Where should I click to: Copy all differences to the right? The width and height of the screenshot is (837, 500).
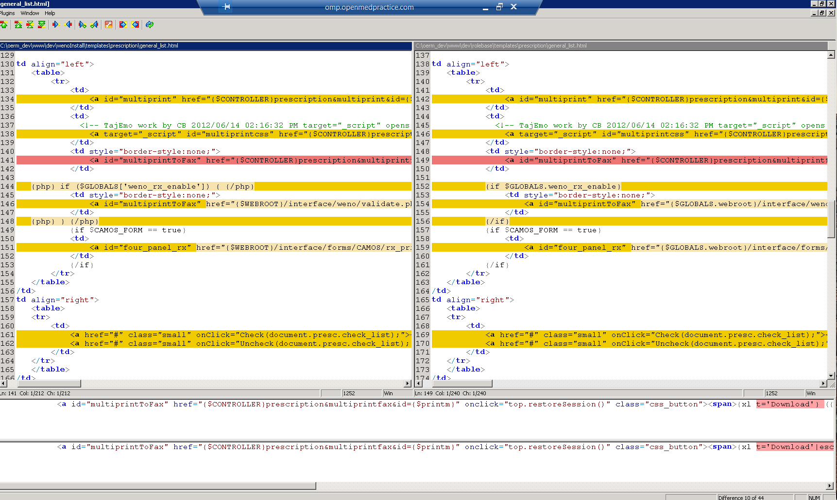pos(123,24)
